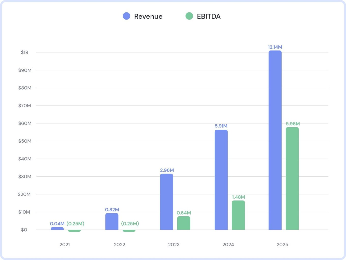Click the $60M y-axis label
This screenshot has height=260, width=346.
[x=25, y=123]
